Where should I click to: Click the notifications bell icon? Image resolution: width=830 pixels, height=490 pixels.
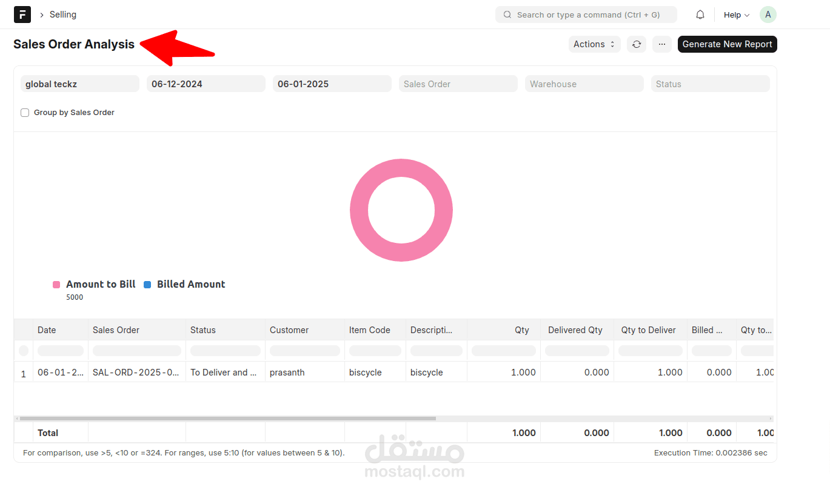(700, 15)
